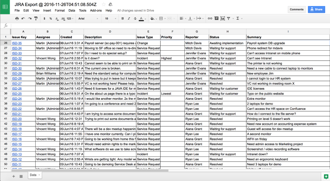Select the 'Highest' priority cell

coord(172,58)
